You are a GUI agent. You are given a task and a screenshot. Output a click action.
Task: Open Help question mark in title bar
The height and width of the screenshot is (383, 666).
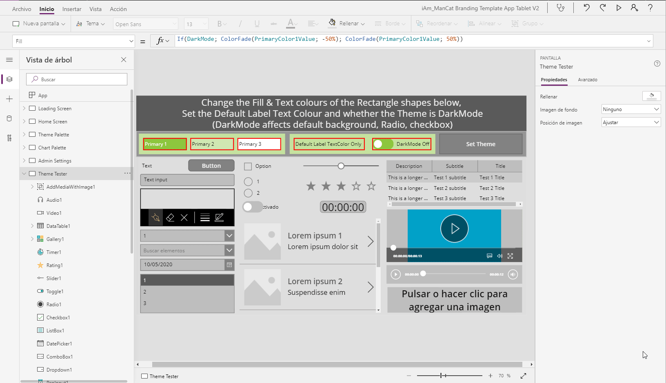click(650, 8)
